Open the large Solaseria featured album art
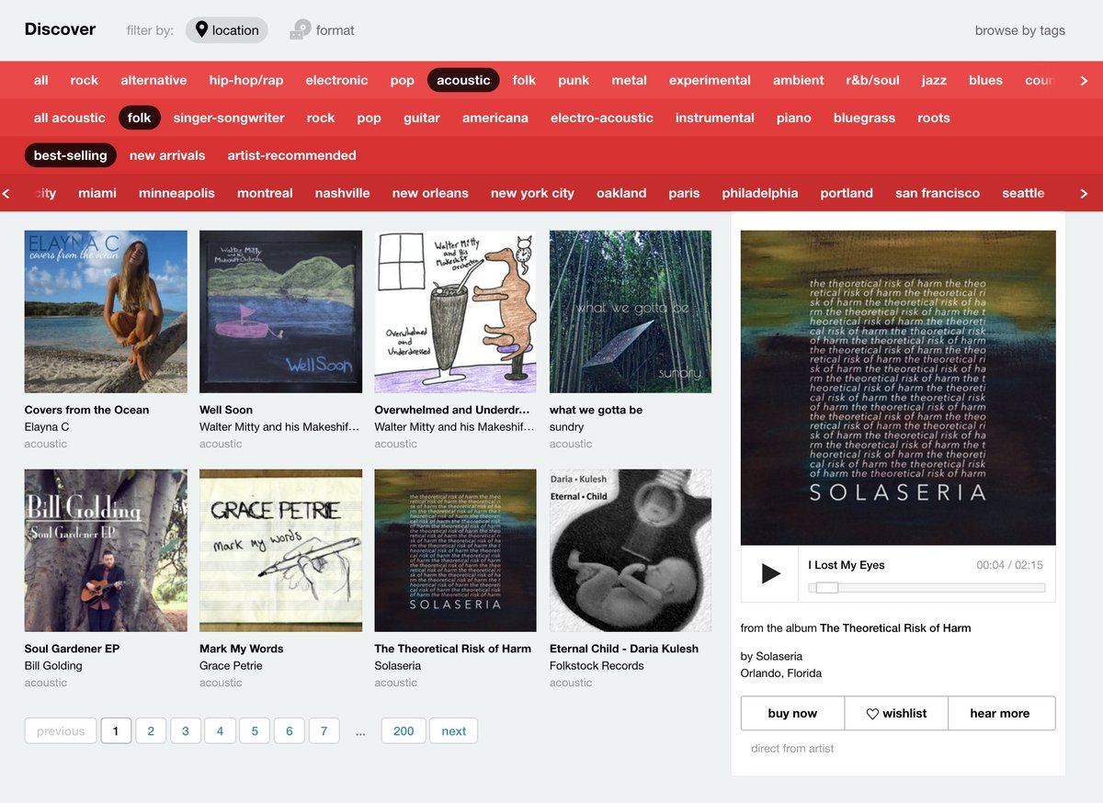 (898, 388)
